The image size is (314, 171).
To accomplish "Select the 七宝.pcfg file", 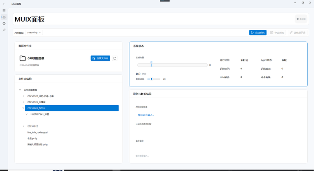I will [32, 139].
